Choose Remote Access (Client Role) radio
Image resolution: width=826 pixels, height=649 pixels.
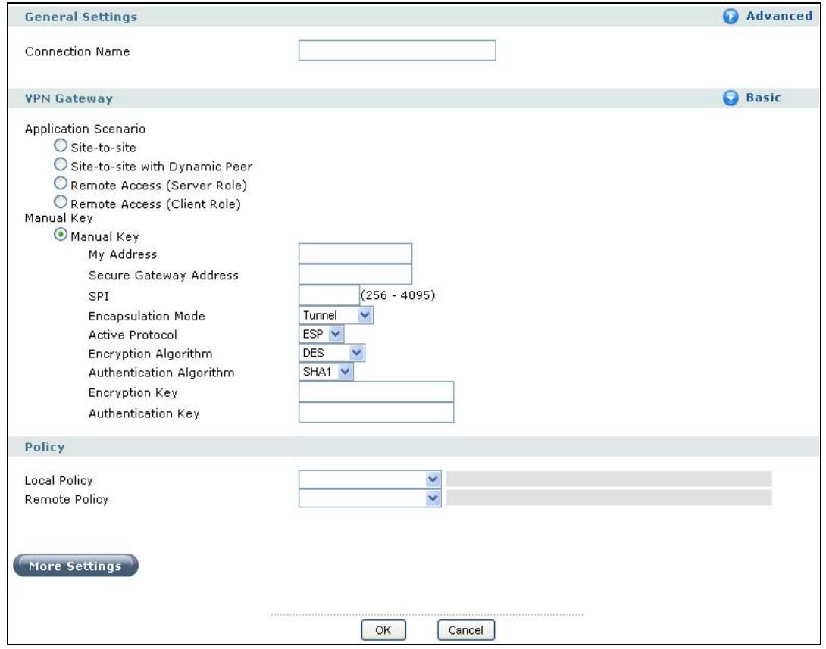(61, 202)
